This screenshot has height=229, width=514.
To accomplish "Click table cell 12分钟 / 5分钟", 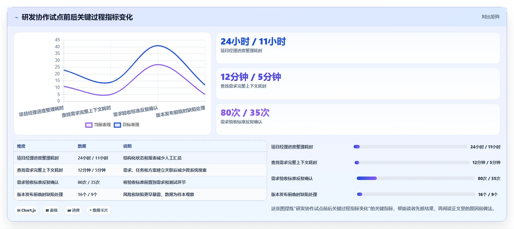I will tap(92, 170).
